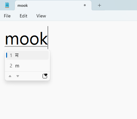Open the View menu
137x119 pixels.
(41, 16)
